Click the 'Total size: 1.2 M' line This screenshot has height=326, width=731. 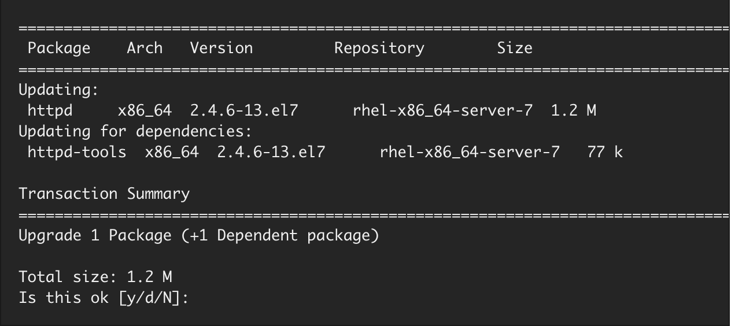pyautogui.click(x=95, y=277)
